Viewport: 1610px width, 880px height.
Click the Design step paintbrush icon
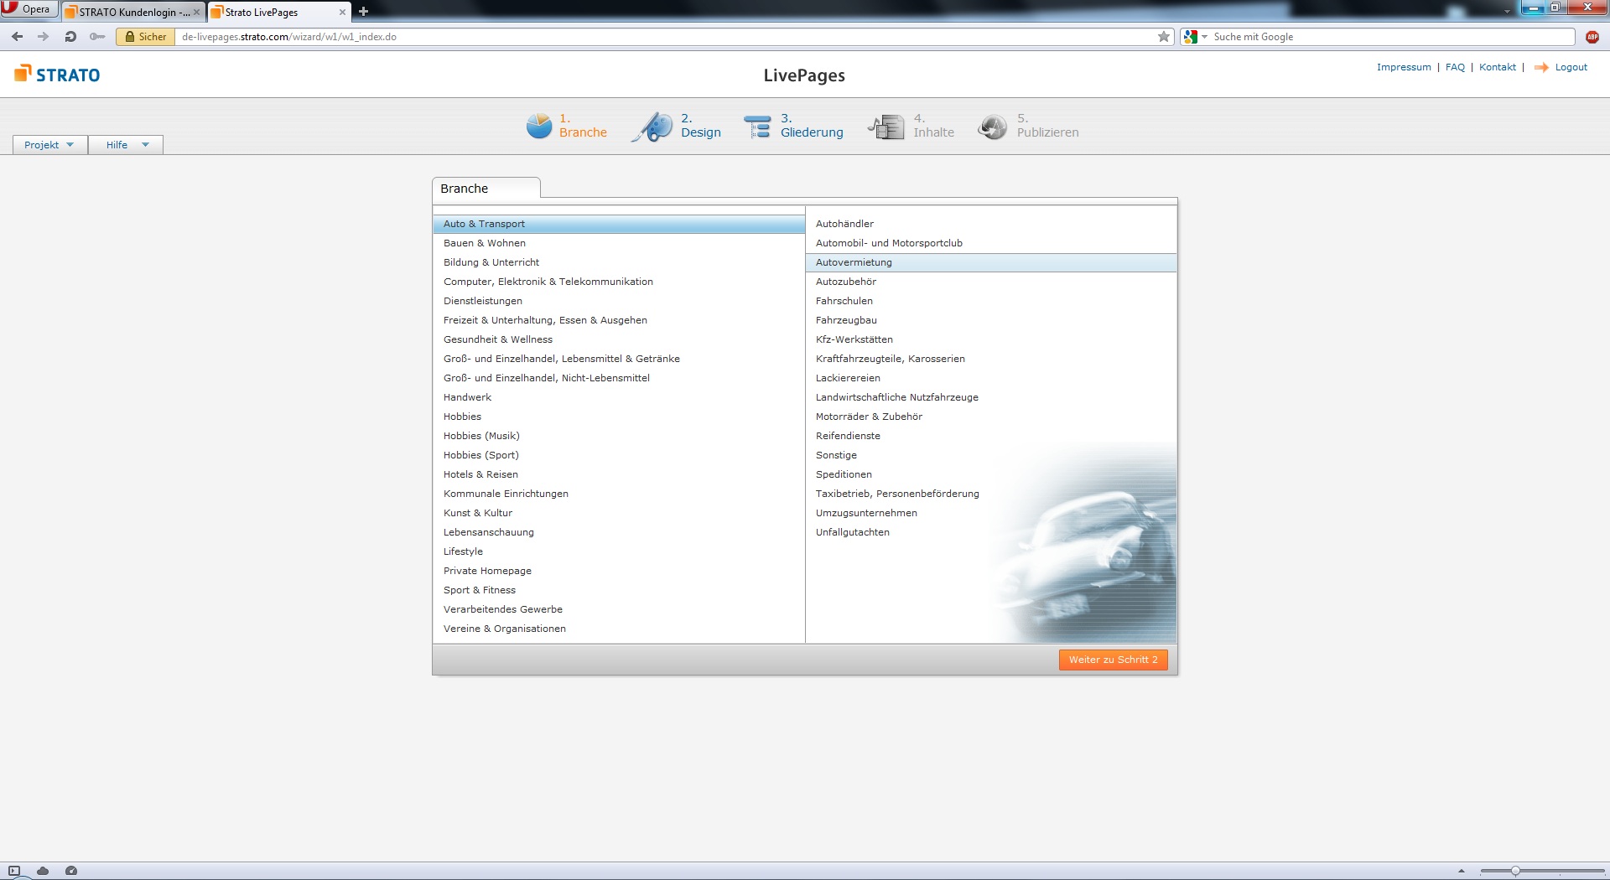coord(653,127)
